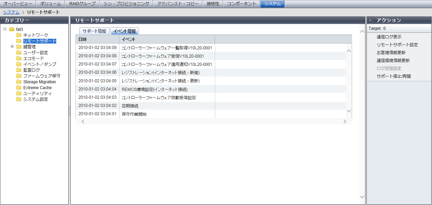
Task: Select 通信ログ表示 action
Action: [389, 37]
